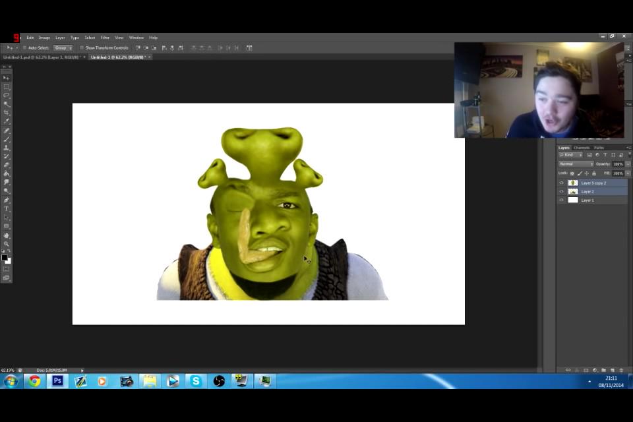Click the link layers icon
Screen dimensions: 633x422
(x=568, y=370)
